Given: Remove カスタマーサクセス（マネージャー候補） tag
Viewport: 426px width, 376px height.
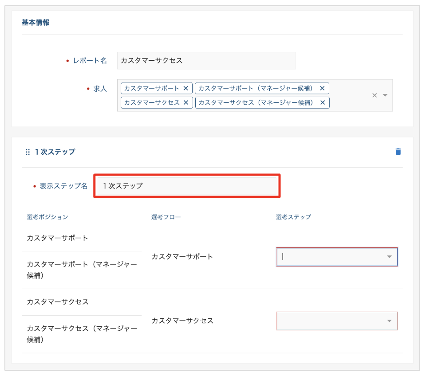Looking at the screenshot, I should [x=323, y=102].
